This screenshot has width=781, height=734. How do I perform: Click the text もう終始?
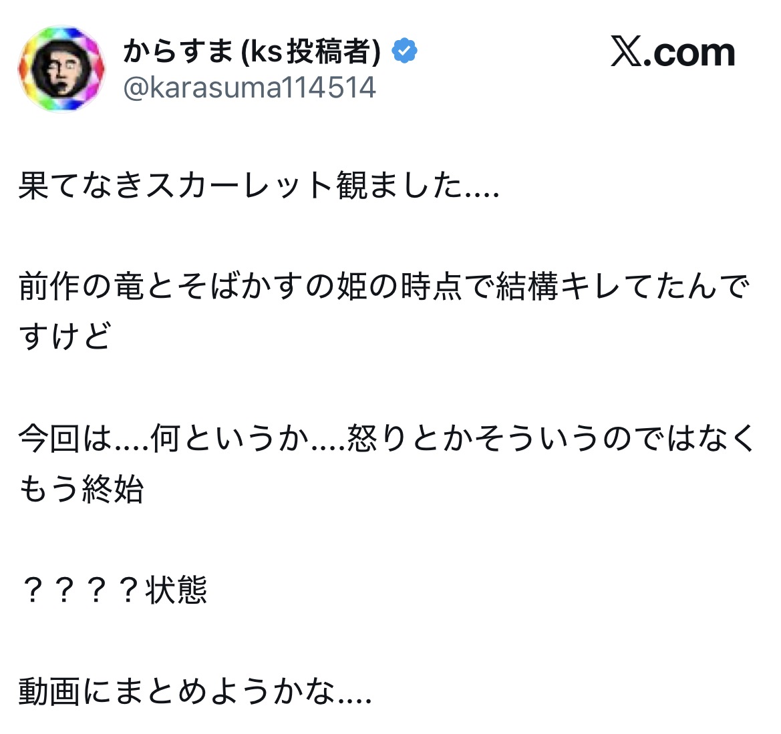[81, 489]
